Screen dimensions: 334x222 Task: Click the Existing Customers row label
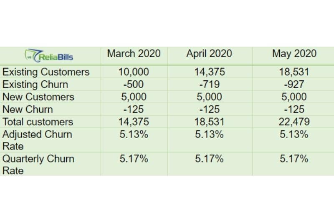point(46,72)
